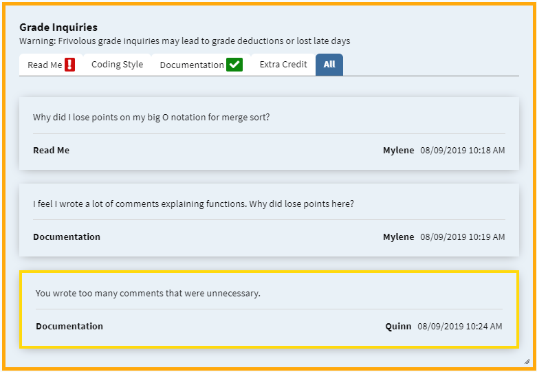Click the frivolous grade inquiries warning text
The image size is (537, 372).
coord(184,41)
